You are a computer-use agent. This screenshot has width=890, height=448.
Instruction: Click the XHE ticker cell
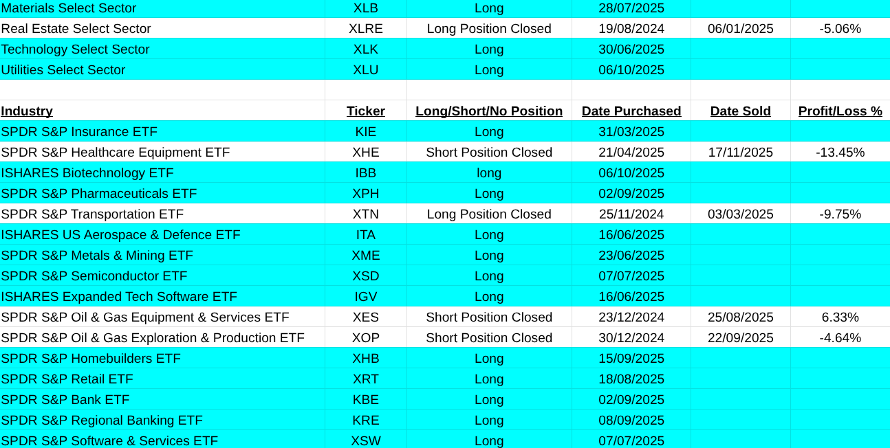365,153
